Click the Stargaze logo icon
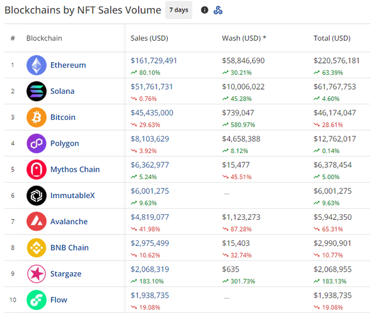 tap(36, 273)
